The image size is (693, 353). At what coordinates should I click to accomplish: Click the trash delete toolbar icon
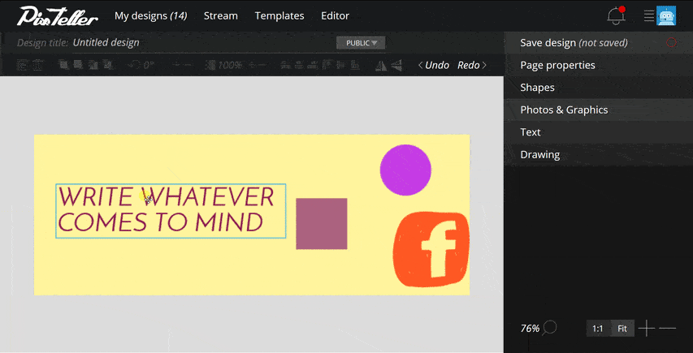tap(38, 65)
